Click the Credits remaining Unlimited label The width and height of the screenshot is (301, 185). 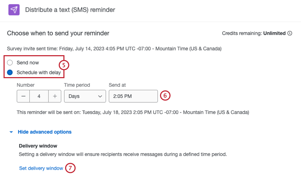(x=254, y=34)
